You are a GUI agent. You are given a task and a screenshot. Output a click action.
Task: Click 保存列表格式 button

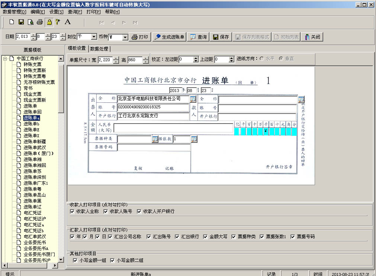pos(252,37)
